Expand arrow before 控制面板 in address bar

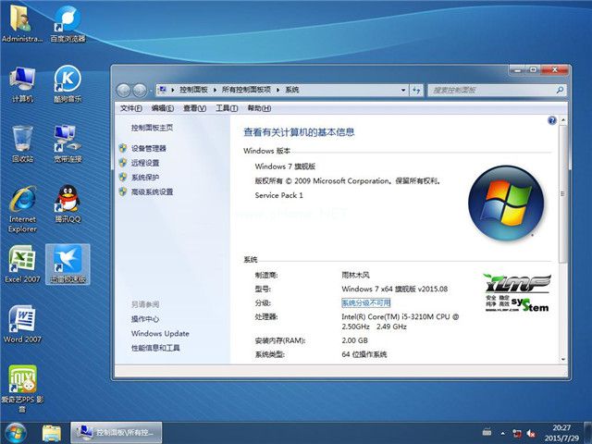173,90
